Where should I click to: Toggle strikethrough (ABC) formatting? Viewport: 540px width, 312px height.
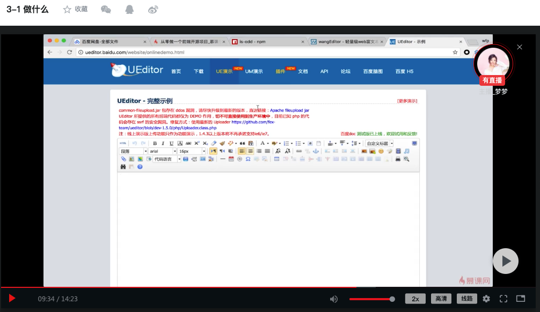point(188,144)
